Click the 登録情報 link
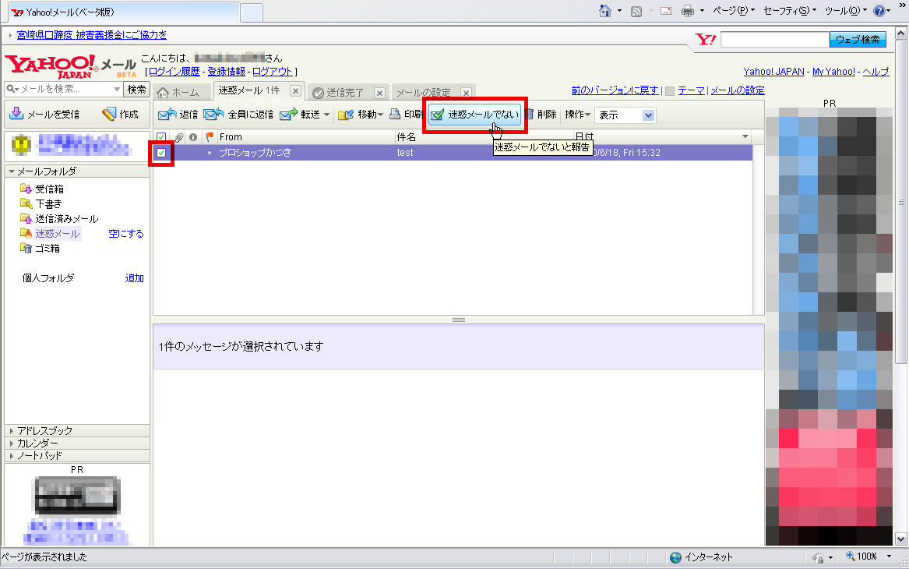The height and width of the screenshot is (569, 909). [x=226, y=72]
